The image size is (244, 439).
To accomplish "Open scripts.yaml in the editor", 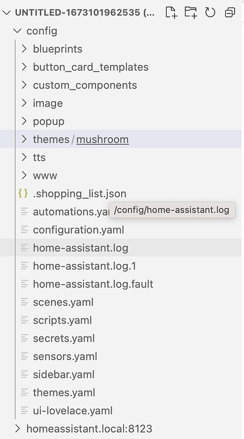I will tap(63, 320).
